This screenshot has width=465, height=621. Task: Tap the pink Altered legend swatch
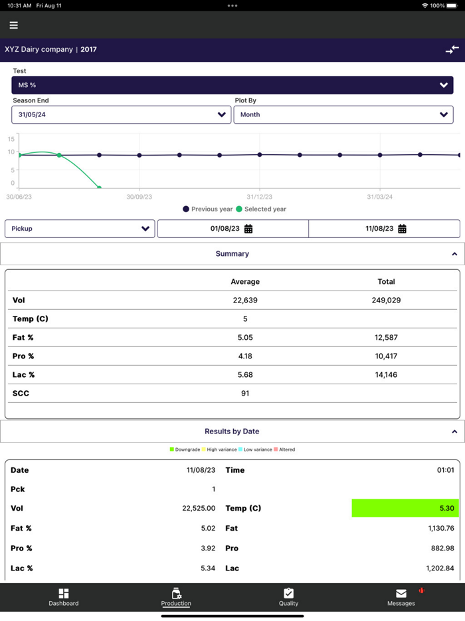276,449
